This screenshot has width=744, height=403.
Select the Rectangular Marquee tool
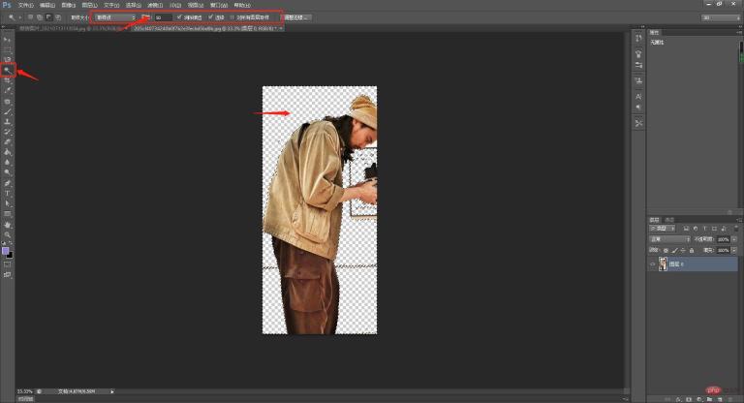7,49
